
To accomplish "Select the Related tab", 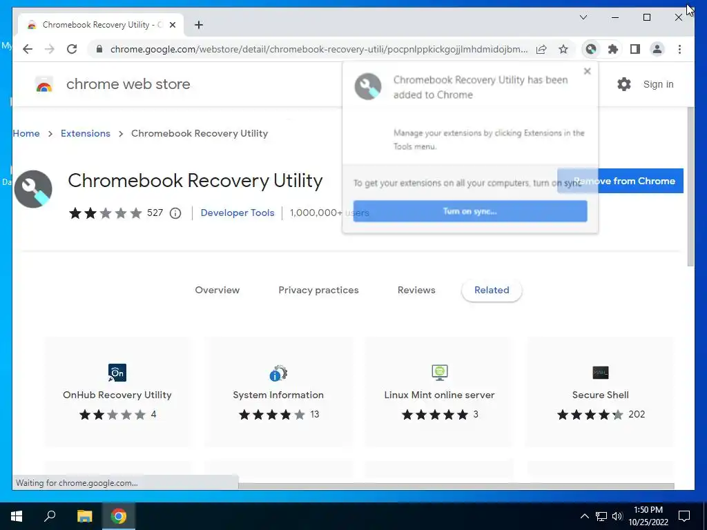I will (492, 291).
